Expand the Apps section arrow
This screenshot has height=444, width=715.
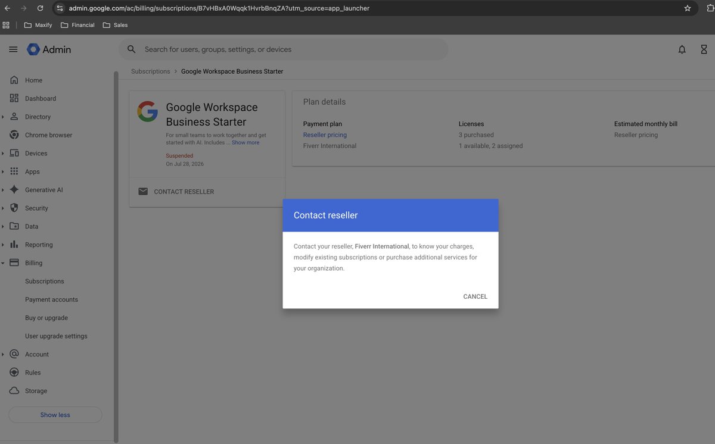[3, 171]
